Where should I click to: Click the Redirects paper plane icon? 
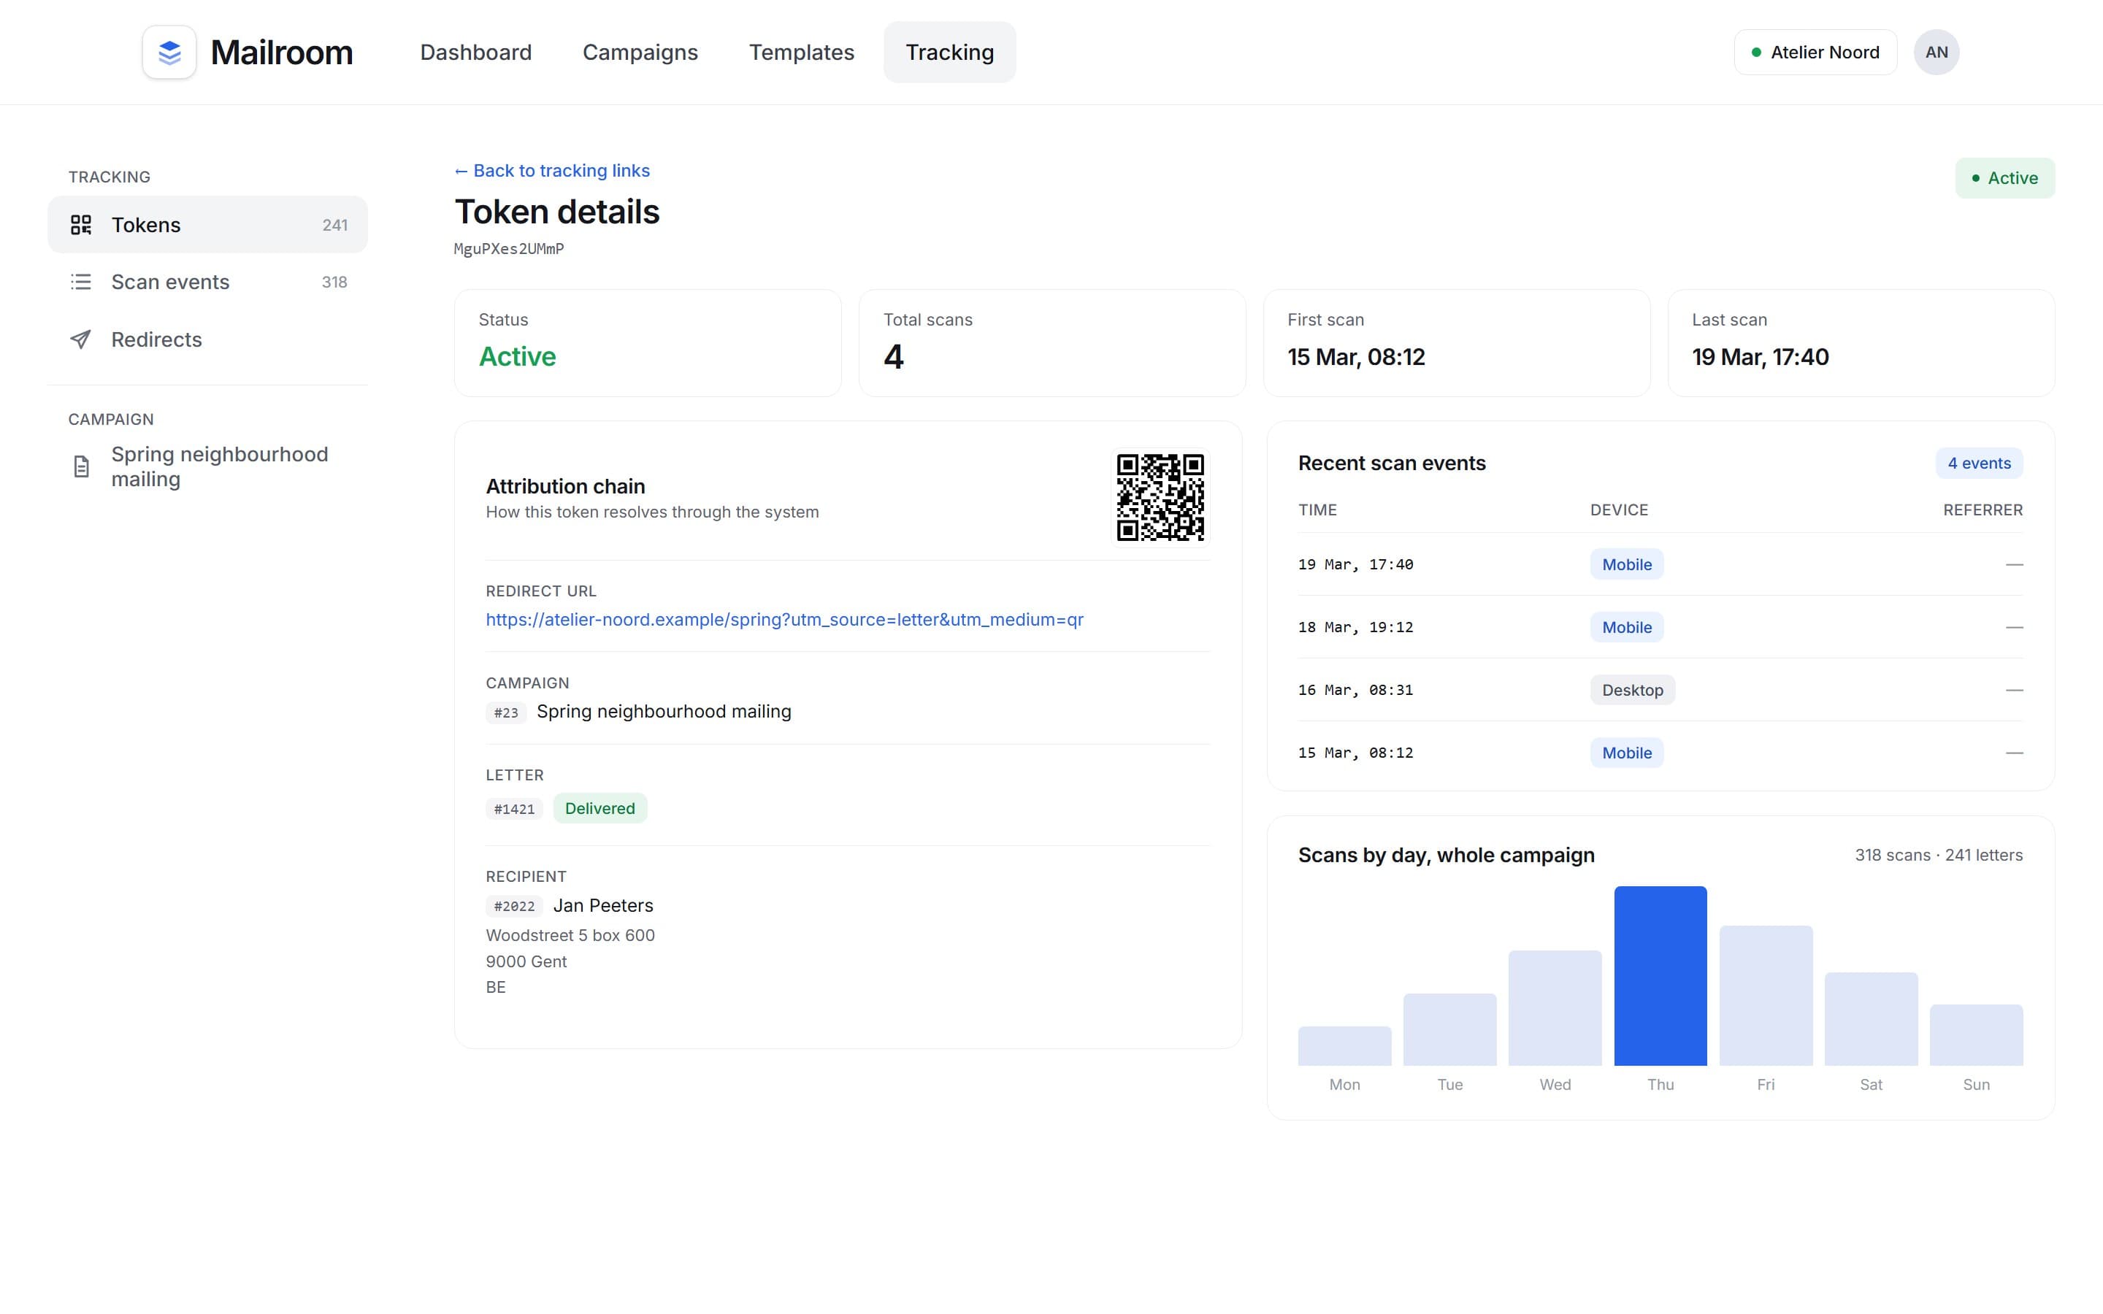tap(81, 339)
